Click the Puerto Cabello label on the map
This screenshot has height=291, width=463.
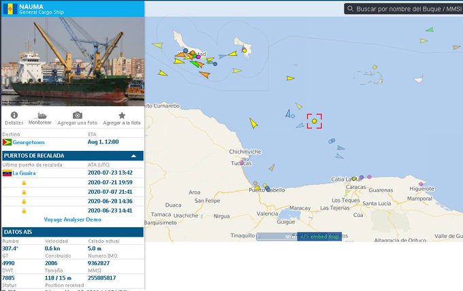click(x=267, y=190)
